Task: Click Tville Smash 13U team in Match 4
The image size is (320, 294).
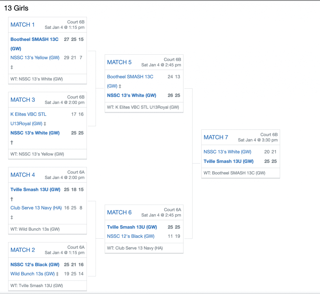Action: pyautogui.click(x=35, y=190)
